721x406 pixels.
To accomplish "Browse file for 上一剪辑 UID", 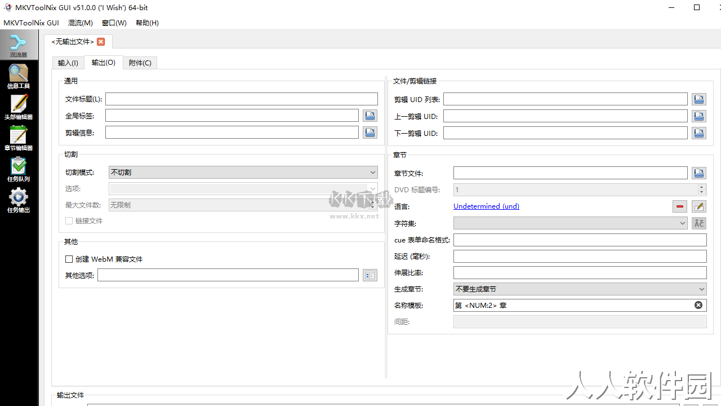I will coord(699,116).
